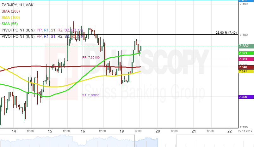Click the pink 7.361 pivot price tag

246,59
